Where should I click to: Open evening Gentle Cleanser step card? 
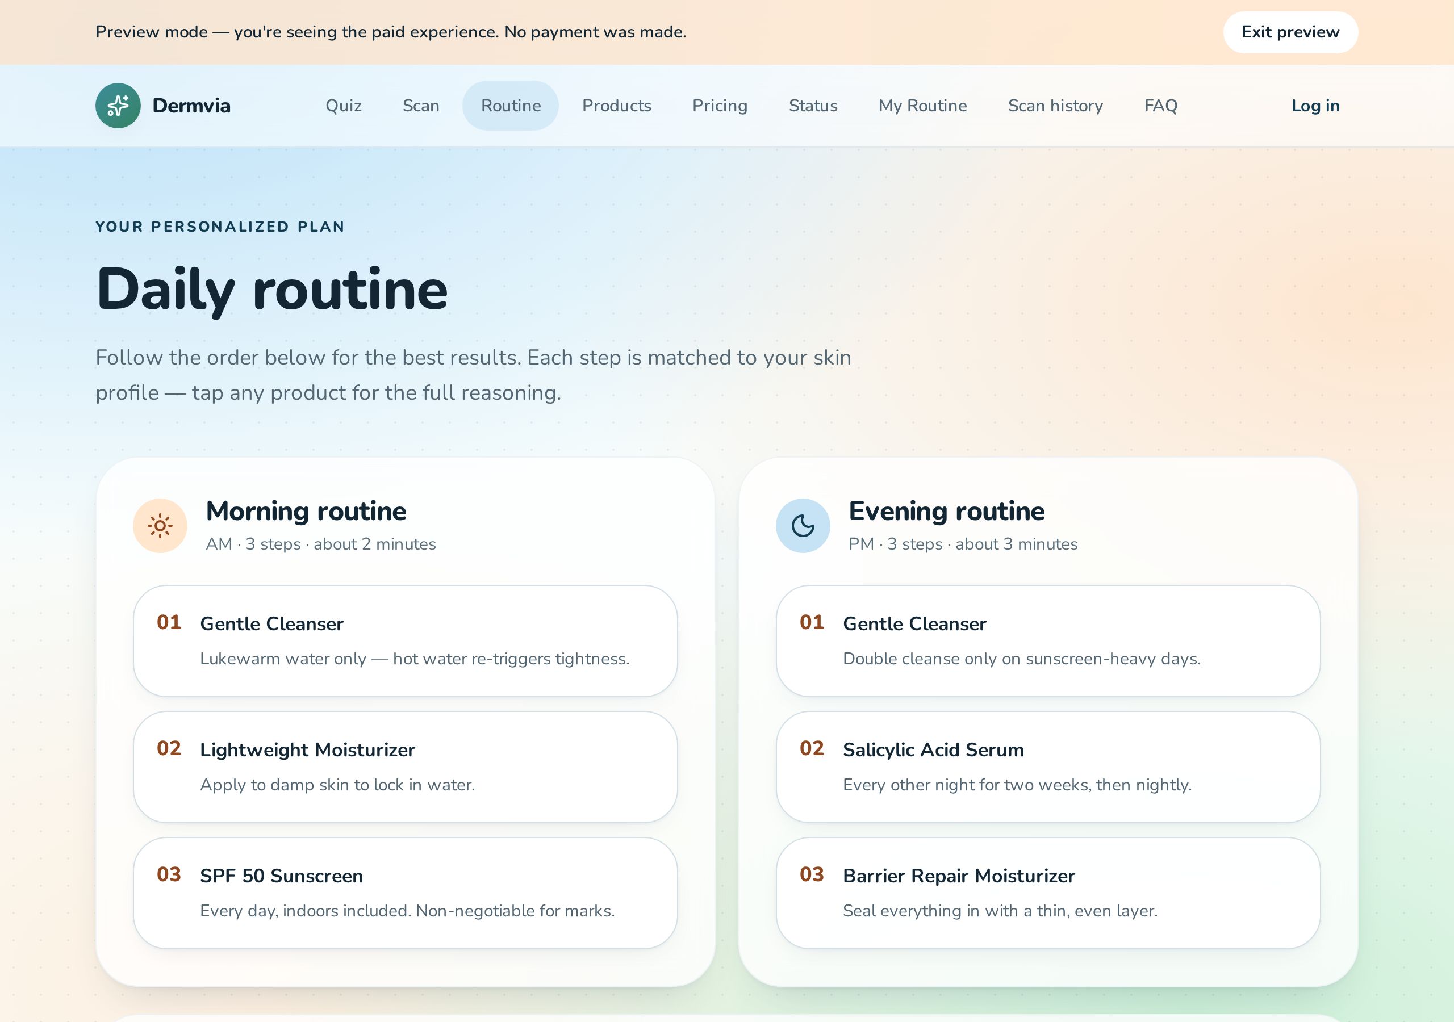click(x=1048, y=641)
